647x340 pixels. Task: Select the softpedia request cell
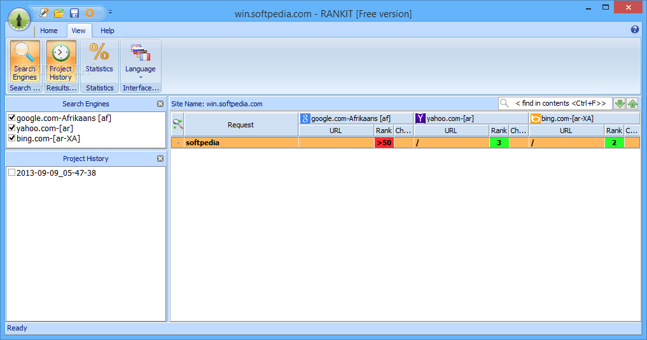(241, 143)
